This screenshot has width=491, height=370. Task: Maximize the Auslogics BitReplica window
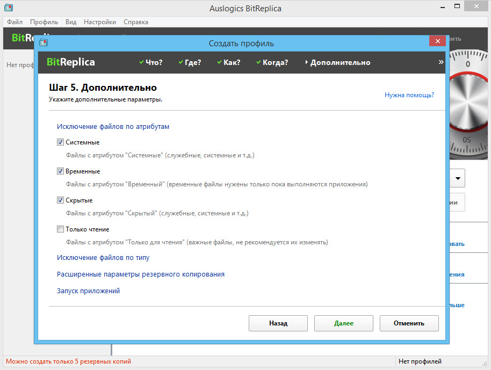coord(457,6)
